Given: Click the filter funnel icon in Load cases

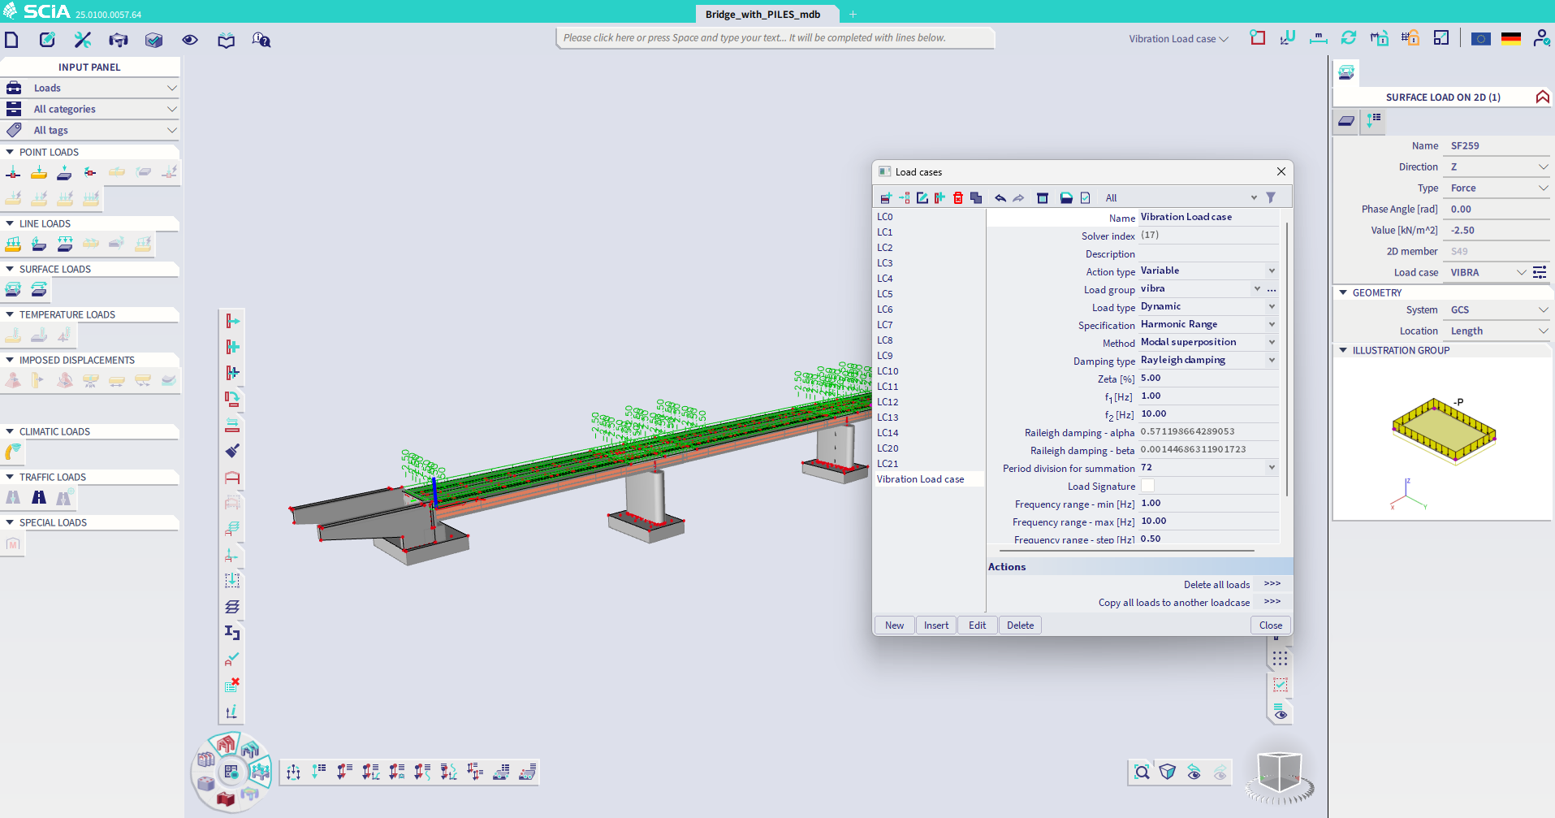Looking at the screenshot, I should [x=1271, y=197].
